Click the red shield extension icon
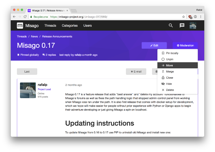Screen dimensions: 215x152 click(190, 17)
